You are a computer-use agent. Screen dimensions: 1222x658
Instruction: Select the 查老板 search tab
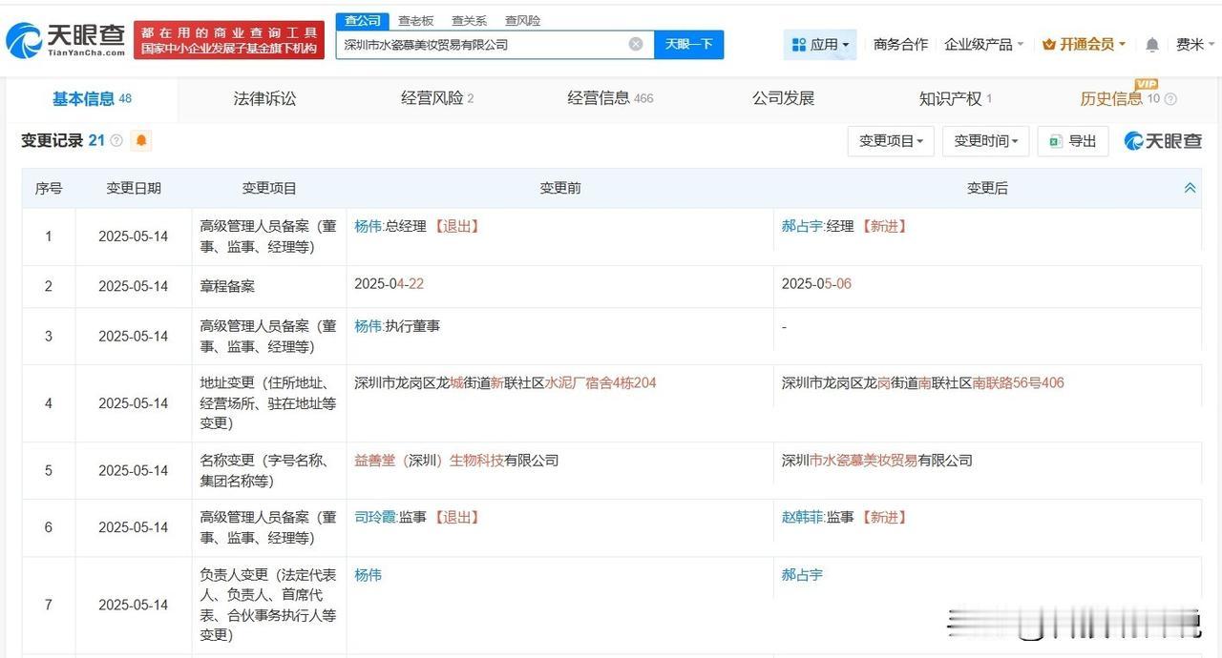click(x=415, y=20)
